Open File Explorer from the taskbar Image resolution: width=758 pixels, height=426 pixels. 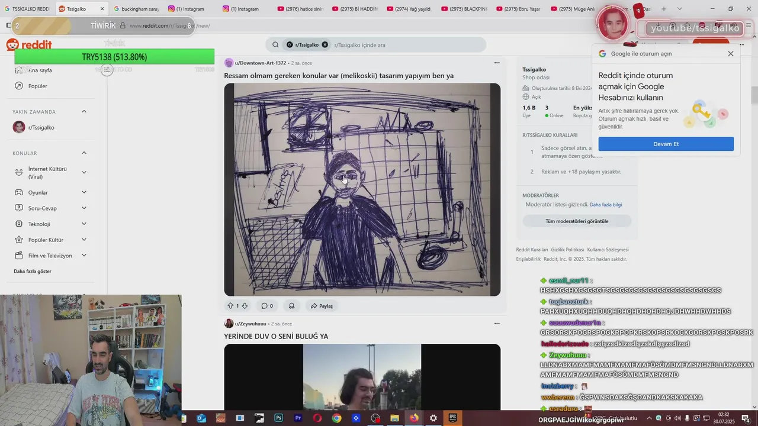(x=394, y=418)
